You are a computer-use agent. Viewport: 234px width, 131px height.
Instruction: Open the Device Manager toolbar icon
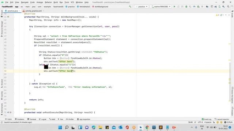click(219, 7)
